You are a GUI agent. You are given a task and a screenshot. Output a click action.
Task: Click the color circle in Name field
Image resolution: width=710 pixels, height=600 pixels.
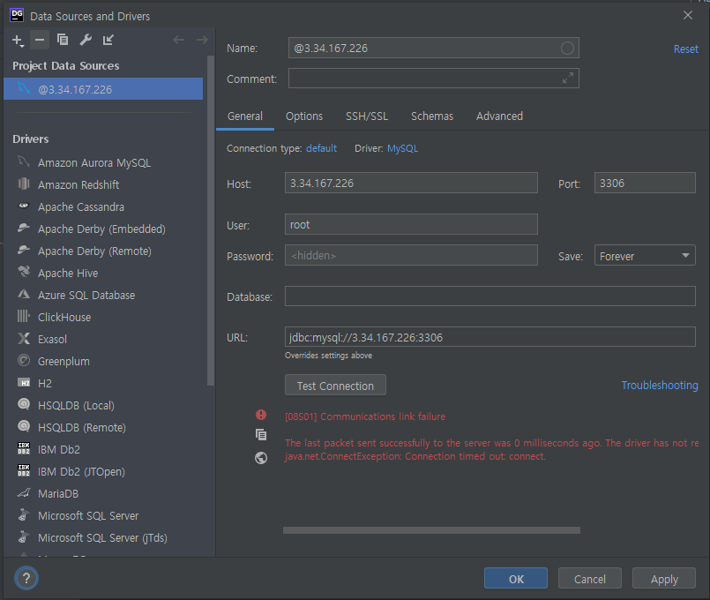pos(568,49)
